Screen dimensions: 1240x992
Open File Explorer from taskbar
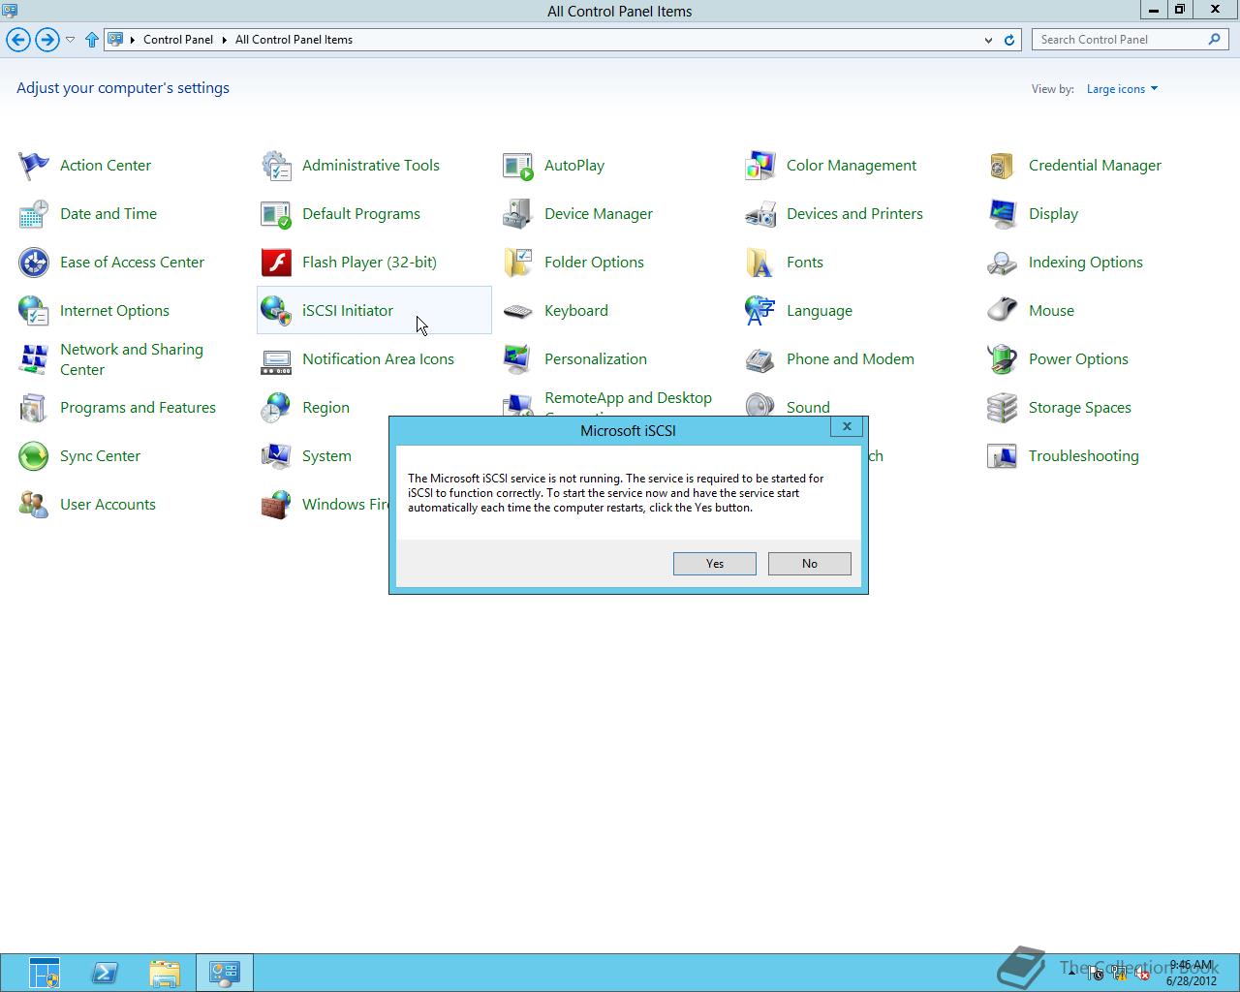pos(165,973)
